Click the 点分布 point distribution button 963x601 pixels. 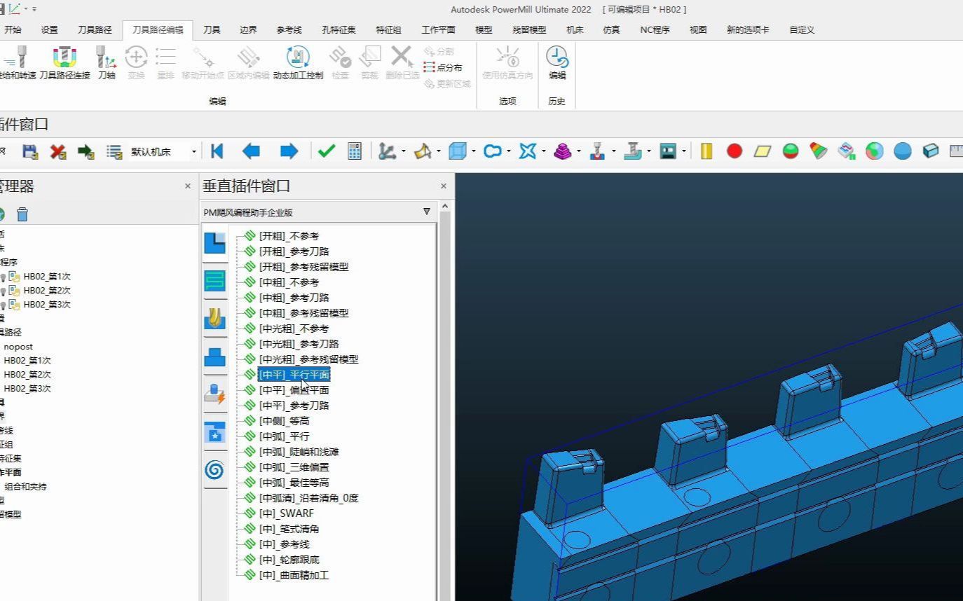tap(443, 67)
